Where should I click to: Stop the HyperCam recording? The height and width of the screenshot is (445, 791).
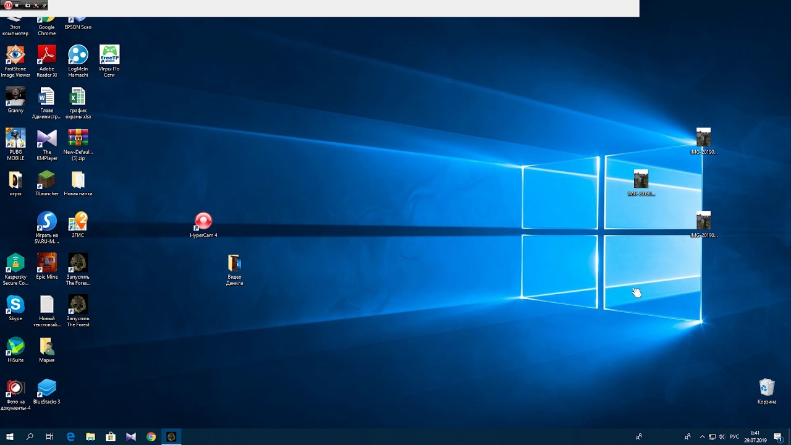(17, 5)
